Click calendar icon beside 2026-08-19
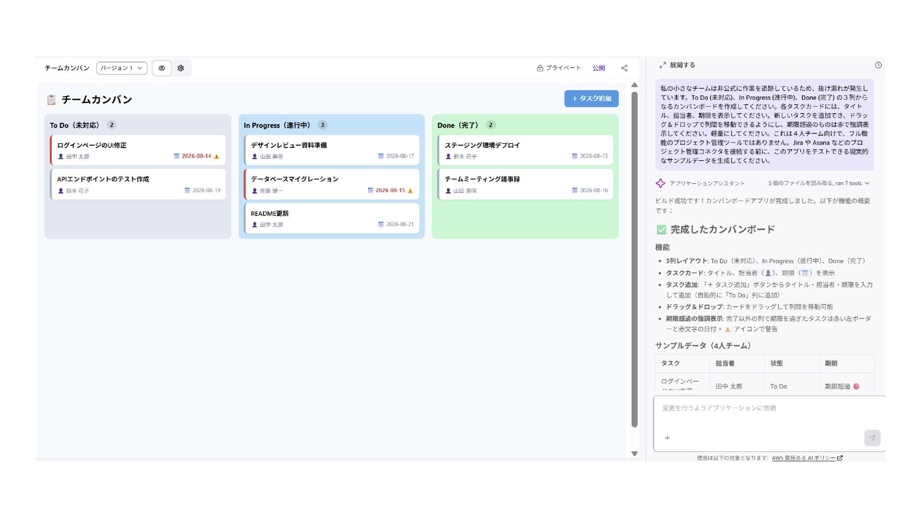Screen dimensions: 920x518 (x=187, y=190)
